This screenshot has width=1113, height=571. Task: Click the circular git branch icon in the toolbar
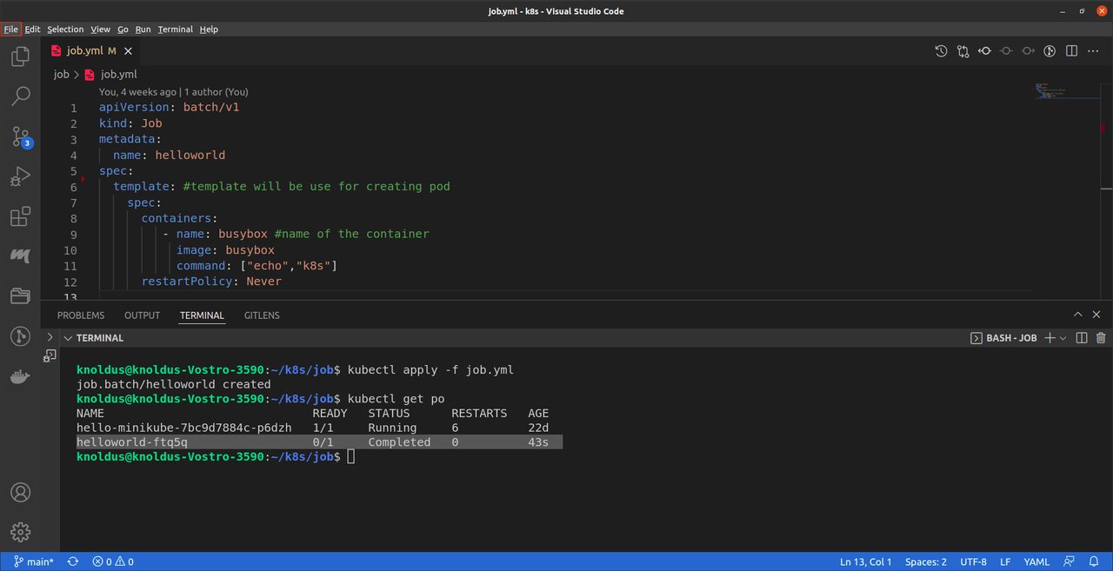tap(1050, 51)
